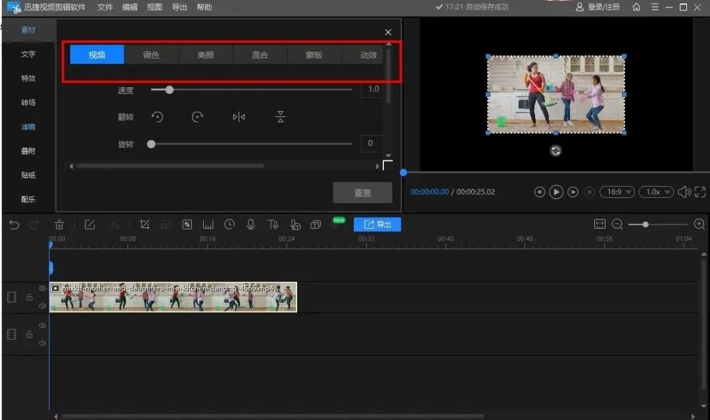Select the 蒙版 tab
The height and width of the screenshot is (420, 710).
click(x=314, y=55)
